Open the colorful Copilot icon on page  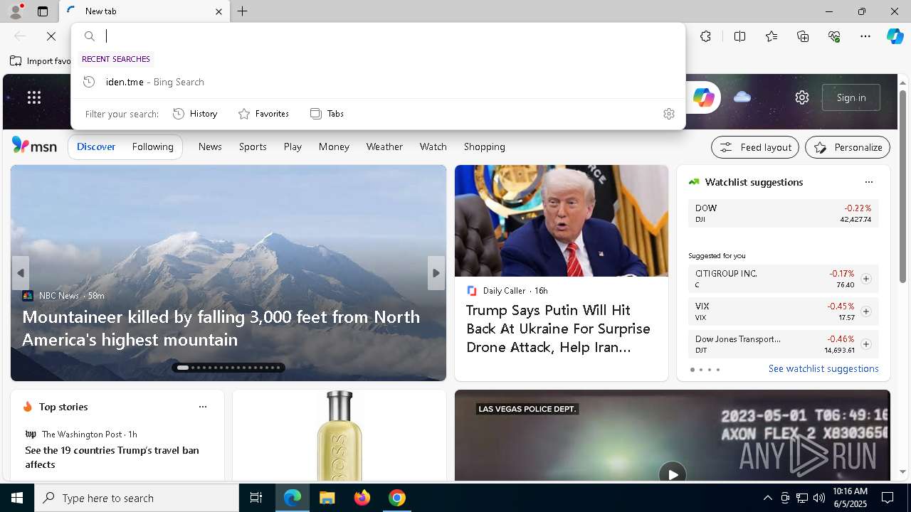point(703,97)
